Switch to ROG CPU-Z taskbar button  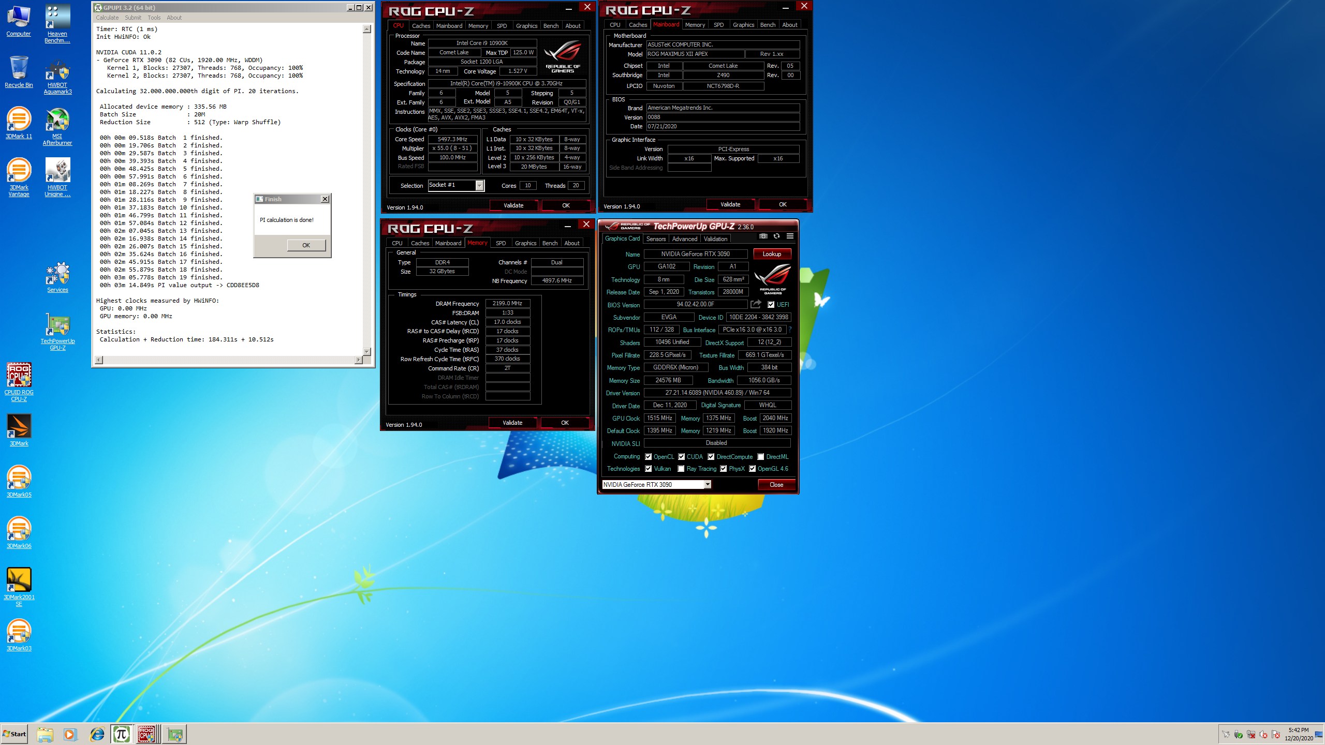[148, 734]
